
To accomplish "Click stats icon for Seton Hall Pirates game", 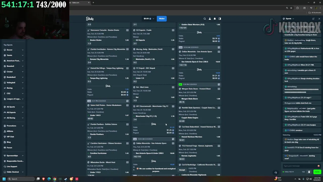I will 127,105.
